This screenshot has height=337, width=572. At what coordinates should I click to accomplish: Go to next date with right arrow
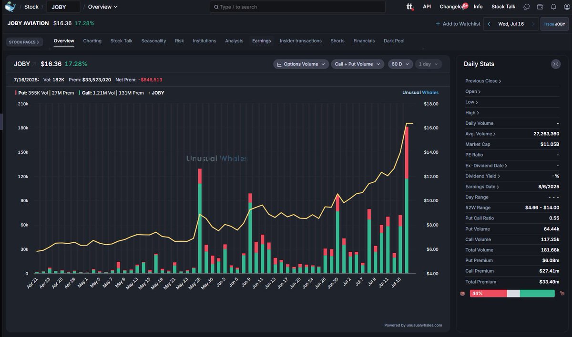coord(533,24)
